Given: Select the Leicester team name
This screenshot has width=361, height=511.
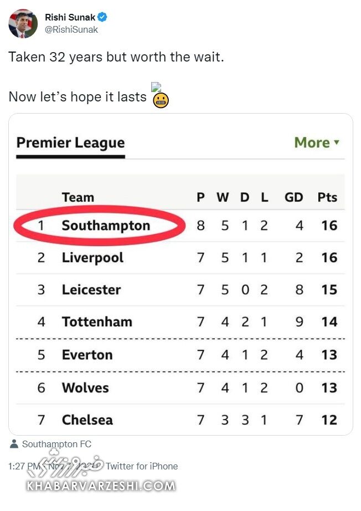Looking at the screenshot, I should pos(91,290).
